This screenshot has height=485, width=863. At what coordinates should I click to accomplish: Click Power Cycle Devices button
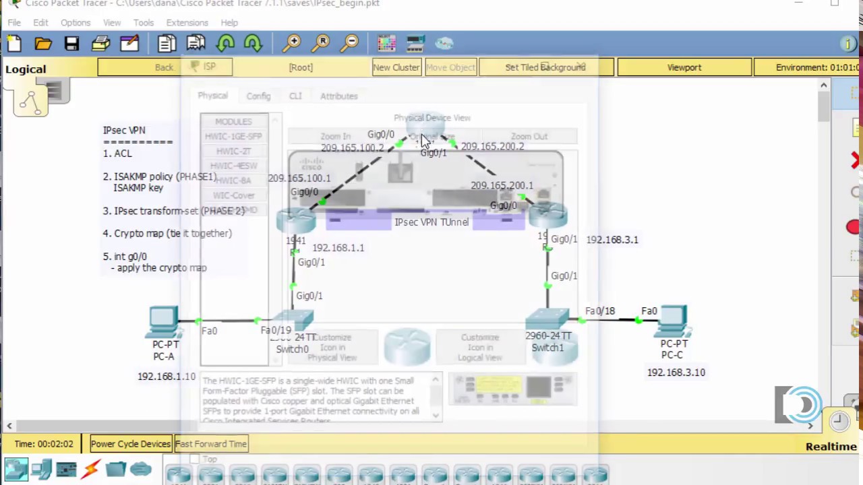coord(130,444)
